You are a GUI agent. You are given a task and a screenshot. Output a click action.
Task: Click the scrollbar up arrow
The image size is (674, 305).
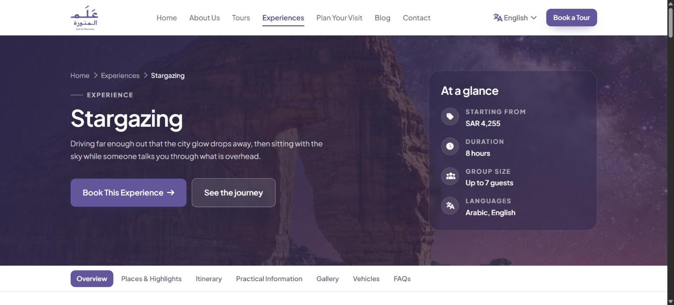pos(670,4)
